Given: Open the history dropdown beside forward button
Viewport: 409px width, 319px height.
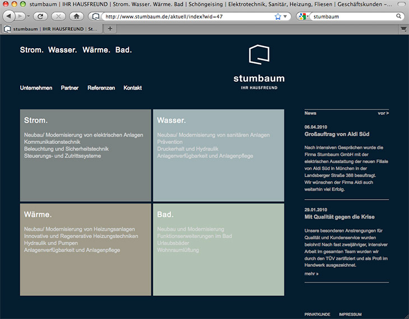Looking at the screenshot, I should point(28,16).
